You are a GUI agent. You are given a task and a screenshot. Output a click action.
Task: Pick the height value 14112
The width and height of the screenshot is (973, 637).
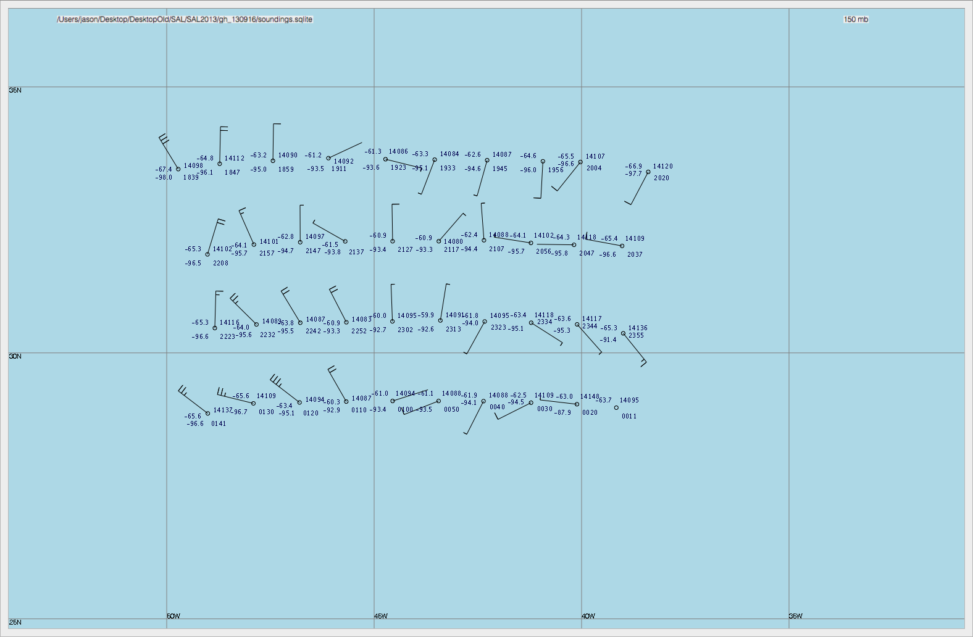pos(235,159)
